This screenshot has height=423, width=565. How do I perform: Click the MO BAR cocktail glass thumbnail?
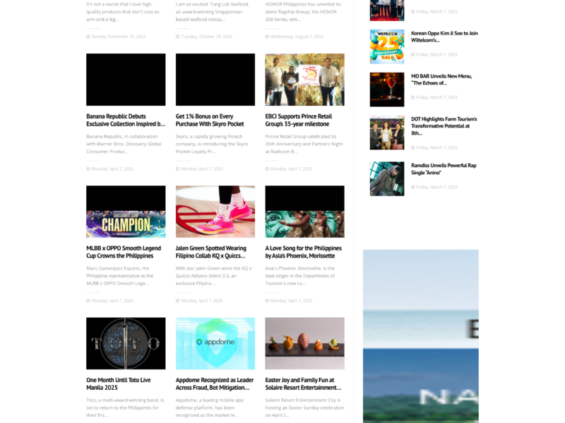pyautogui.click(x=387, y=90)
